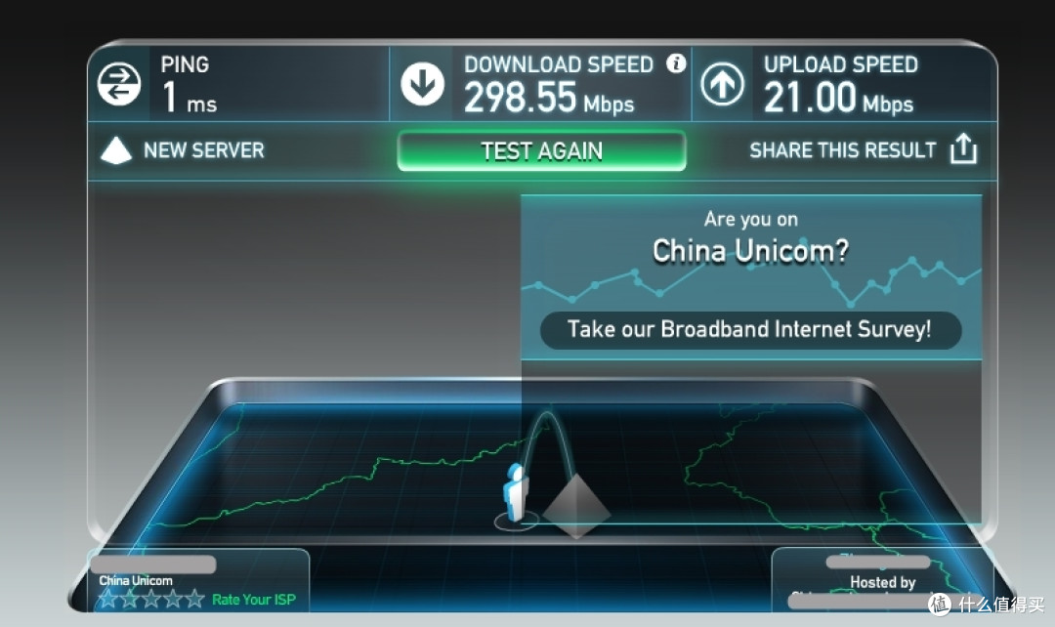Viewport: 1055px width, 627px height.
Task: Click the New Server pyramid icon
Action: pyautogui.click(x=116, y=150)
